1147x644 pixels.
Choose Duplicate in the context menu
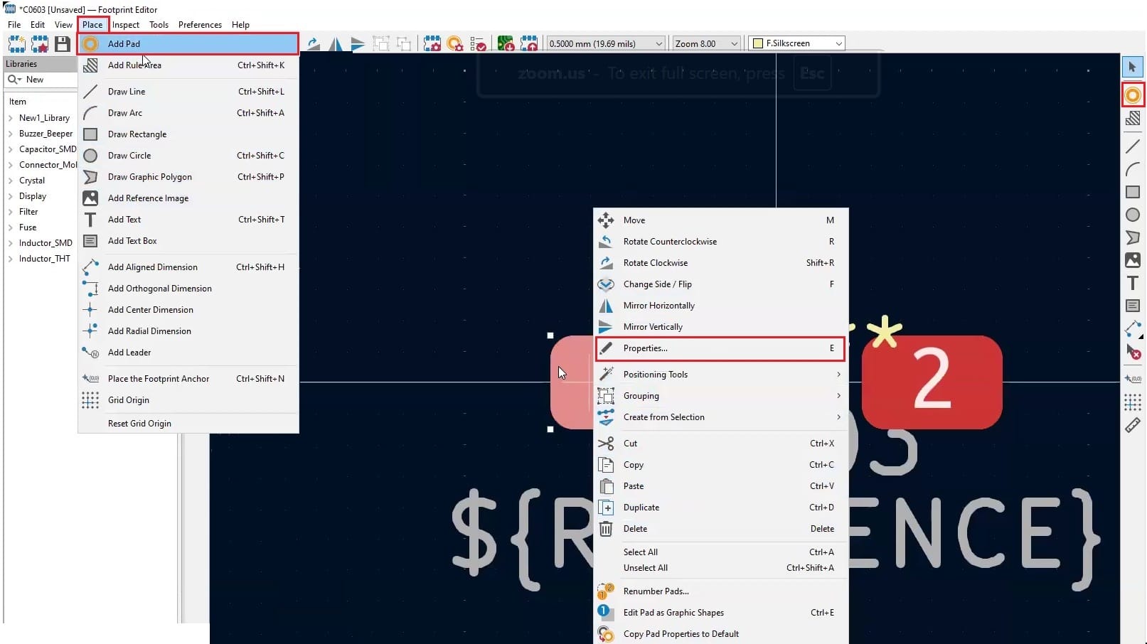[x=720, y=508]
